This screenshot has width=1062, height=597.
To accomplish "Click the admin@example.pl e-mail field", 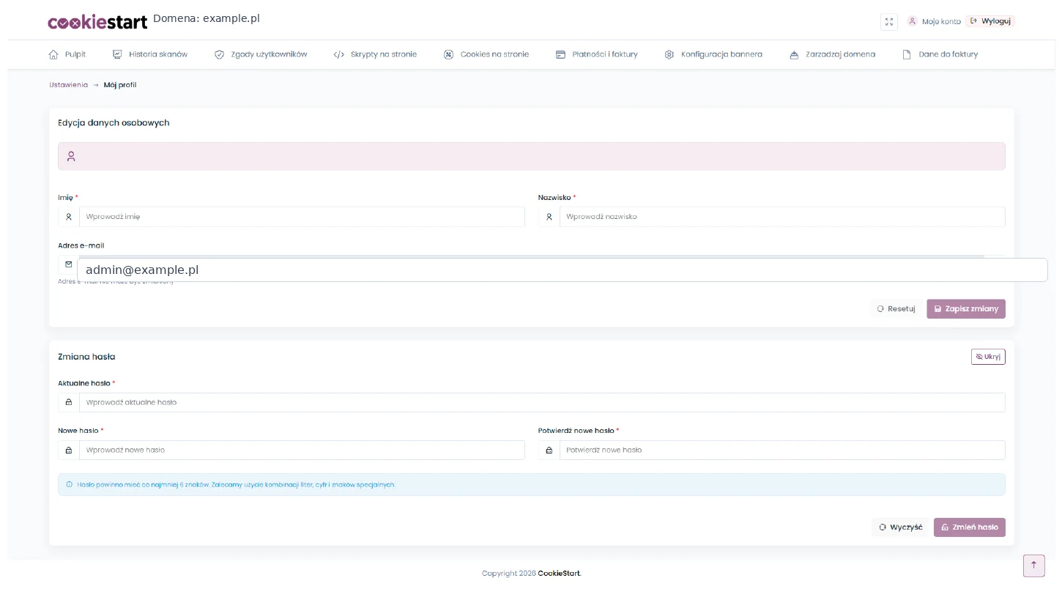I will pos(562,270).
